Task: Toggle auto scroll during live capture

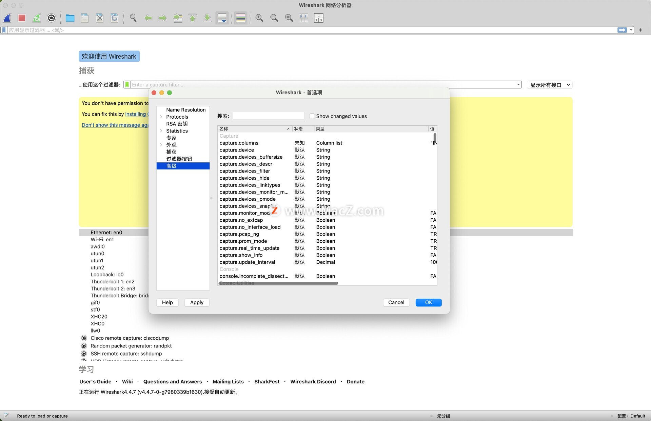Action: [x=222, y=18]
